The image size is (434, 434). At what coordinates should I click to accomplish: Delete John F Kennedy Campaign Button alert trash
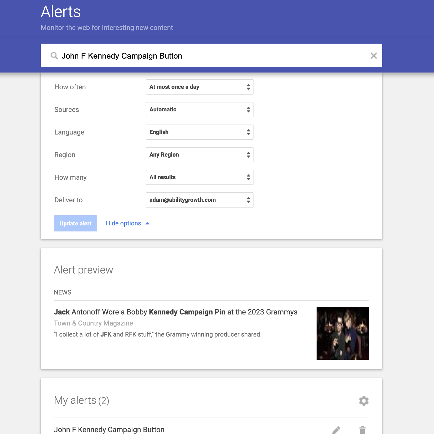[x=363, y=430]
